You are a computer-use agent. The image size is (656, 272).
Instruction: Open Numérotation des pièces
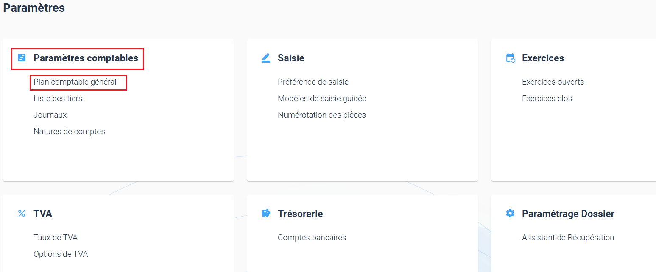(322, 115)
